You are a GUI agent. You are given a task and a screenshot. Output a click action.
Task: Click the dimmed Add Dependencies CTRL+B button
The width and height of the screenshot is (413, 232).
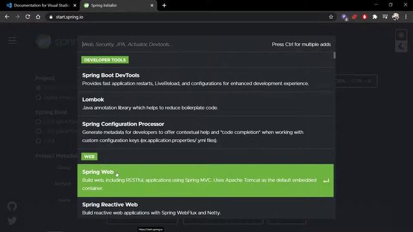pyautogui.click(x=356, y=81)
